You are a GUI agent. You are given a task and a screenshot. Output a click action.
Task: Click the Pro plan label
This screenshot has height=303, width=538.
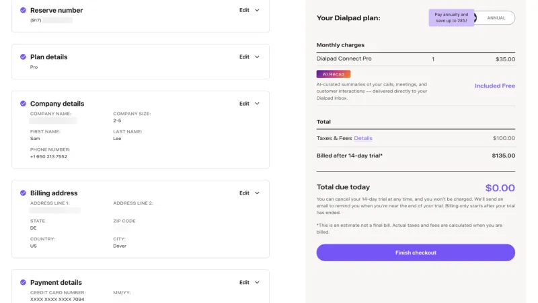tap(34, 67)
